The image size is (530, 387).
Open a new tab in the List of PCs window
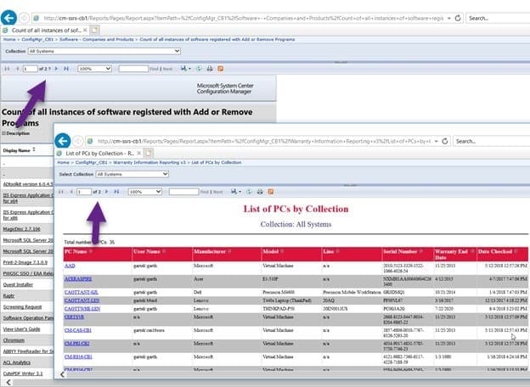[x=149, y=153]
